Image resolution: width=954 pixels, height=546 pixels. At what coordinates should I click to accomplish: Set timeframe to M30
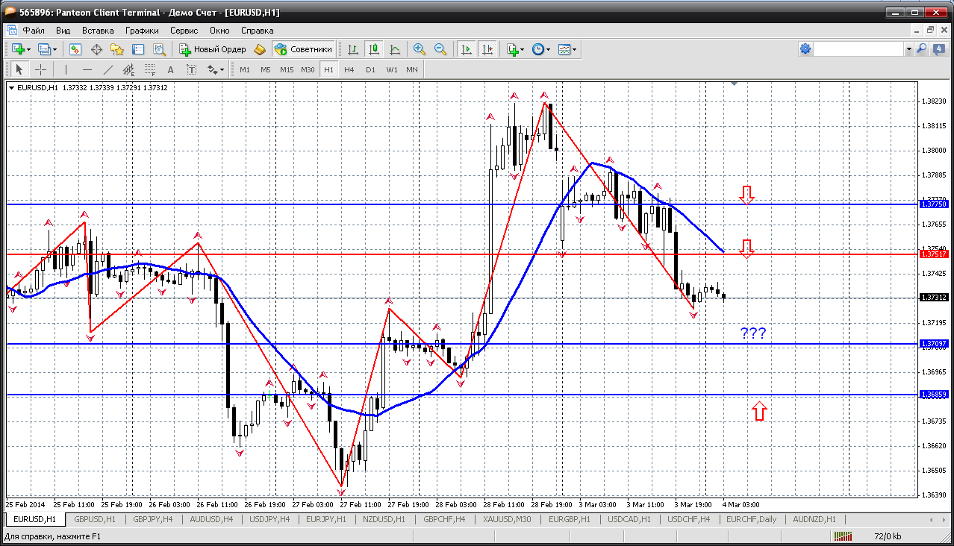tap(308, 69)
